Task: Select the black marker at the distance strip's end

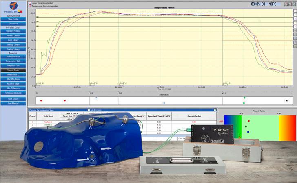Action: coord(286,101)
